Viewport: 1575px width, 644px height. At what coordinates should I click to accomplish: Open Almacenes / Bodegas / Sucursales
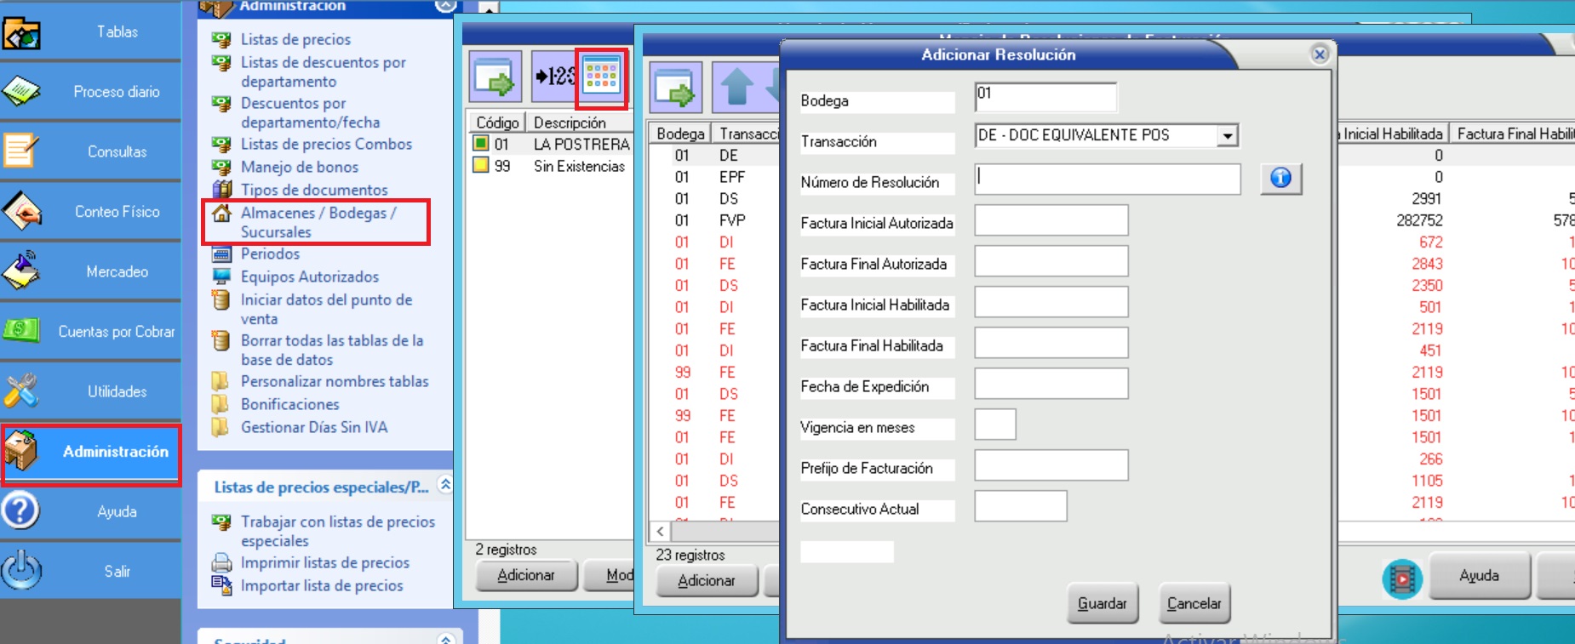(x=318, y=222)
